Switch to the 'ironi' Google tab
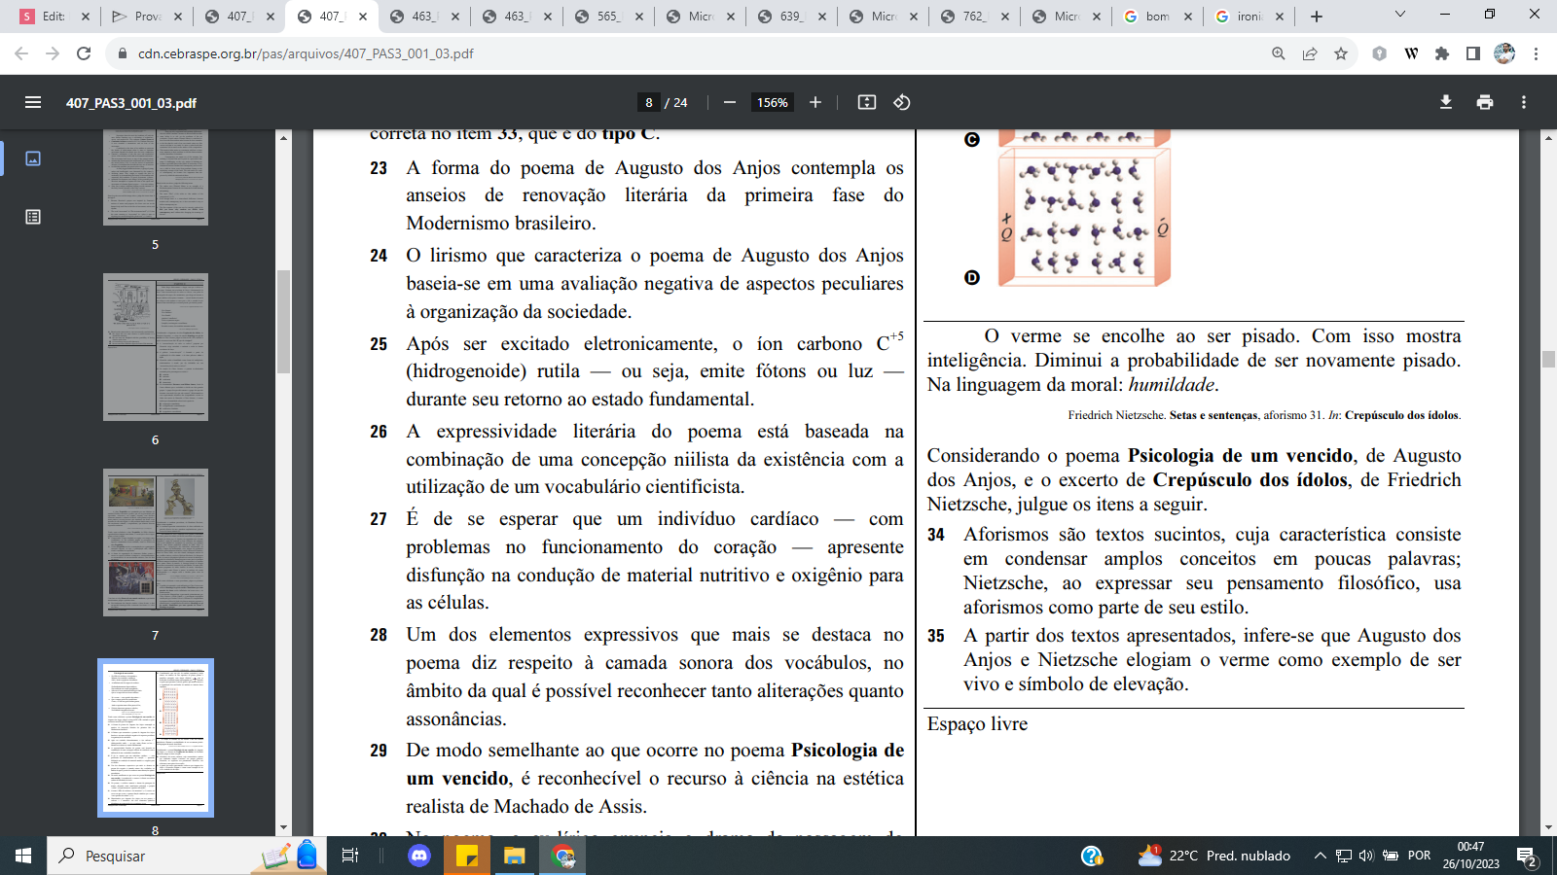The width and height of the screenshot is (1557, 875). [1249, 17]
